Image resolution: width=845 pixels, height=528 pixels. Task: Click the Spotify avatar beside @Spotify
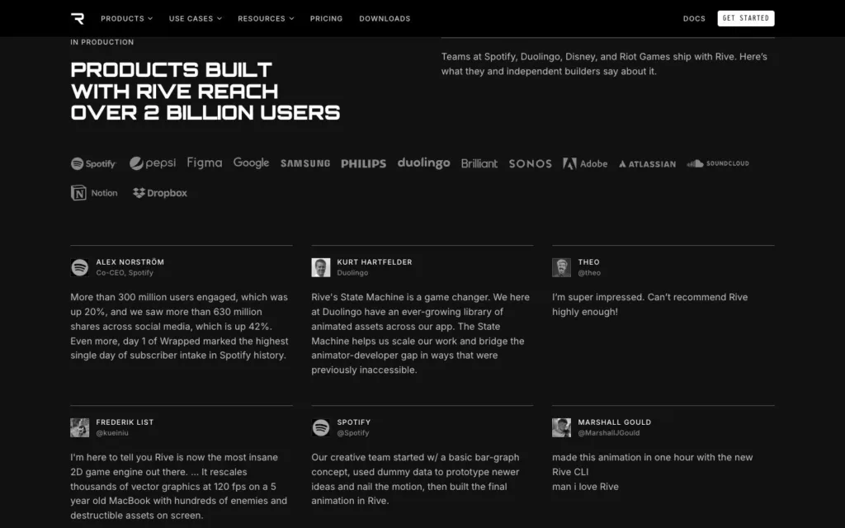coord(321,428)
